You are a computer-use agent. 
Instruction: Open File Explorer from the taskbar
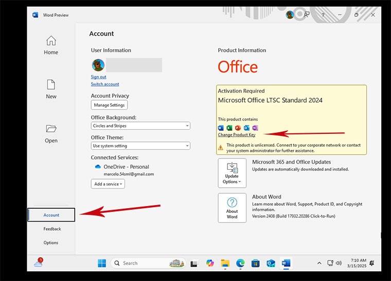click(x=225, y=263)
